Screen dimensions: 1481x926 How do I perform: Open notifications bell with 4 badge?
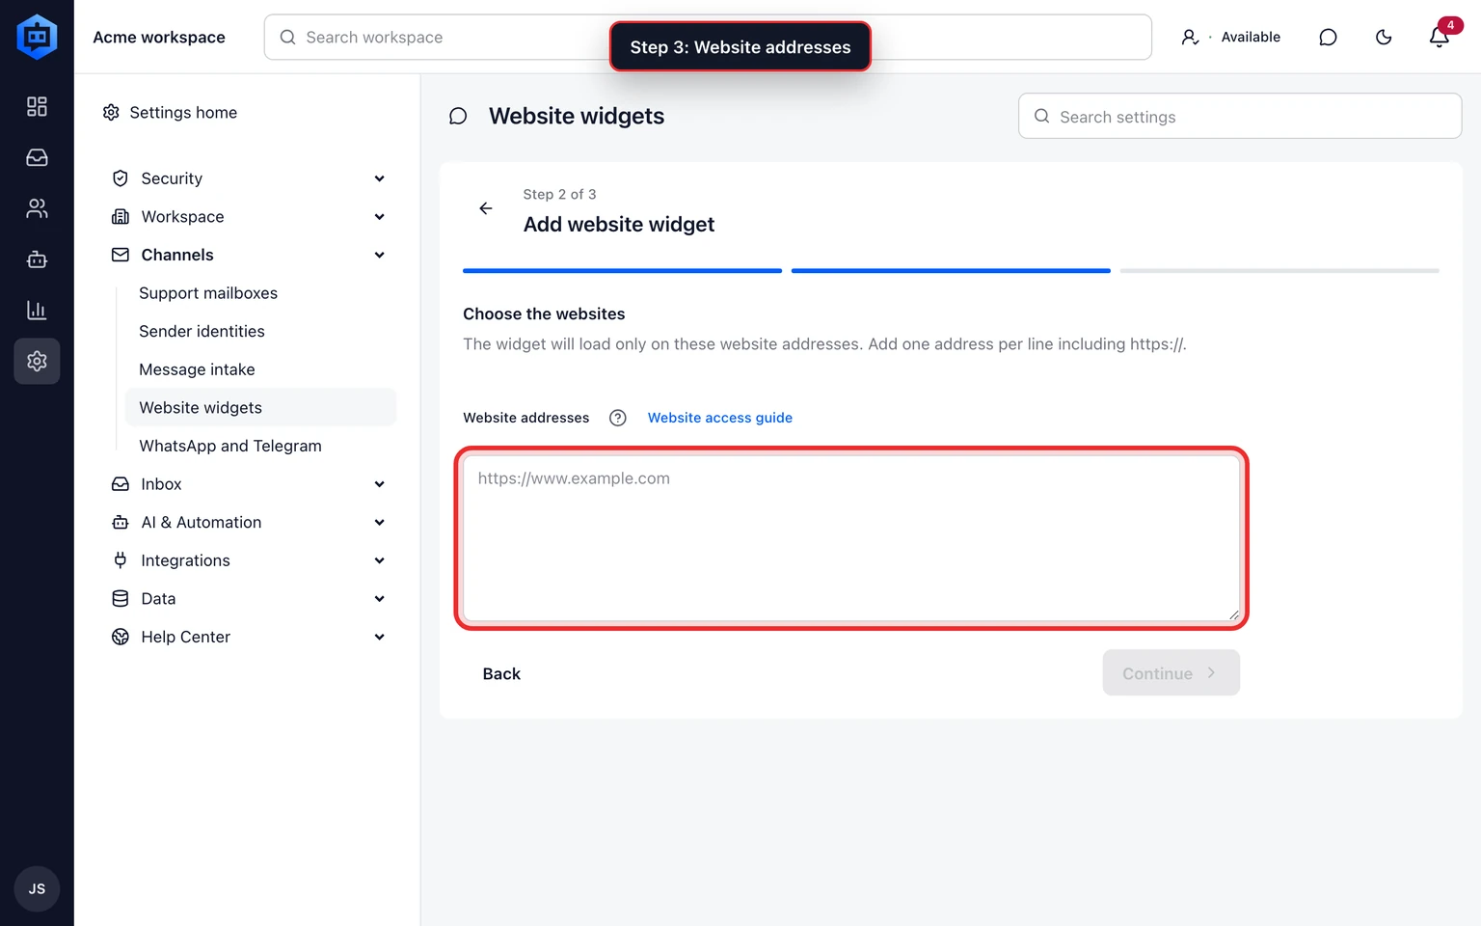[1440, 37]
